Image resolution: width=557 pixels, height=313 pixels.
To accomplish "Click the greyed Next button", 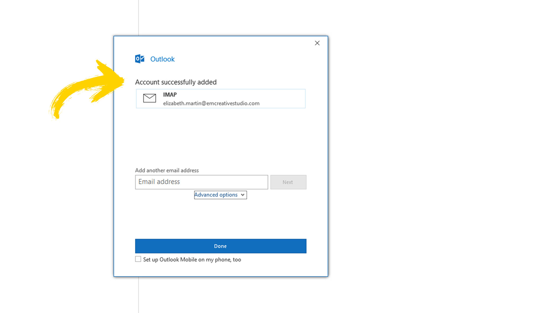I will (288, 182).
